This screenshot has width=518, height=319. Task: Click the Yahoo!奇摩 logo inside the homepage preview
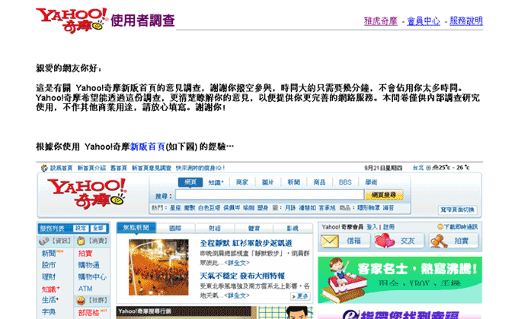[87, 193]
